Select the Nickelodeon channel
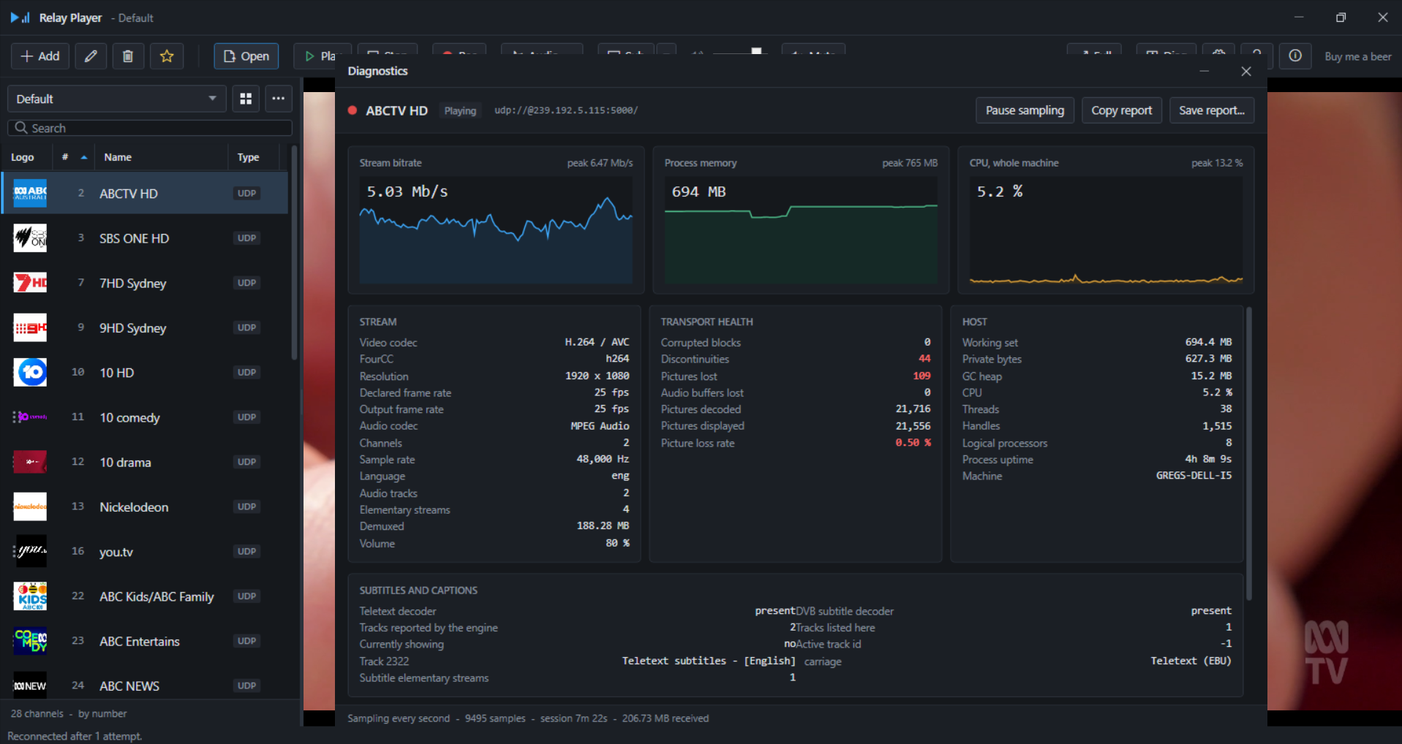This screenshot has height=744, width=1402. tap(145, 506)
